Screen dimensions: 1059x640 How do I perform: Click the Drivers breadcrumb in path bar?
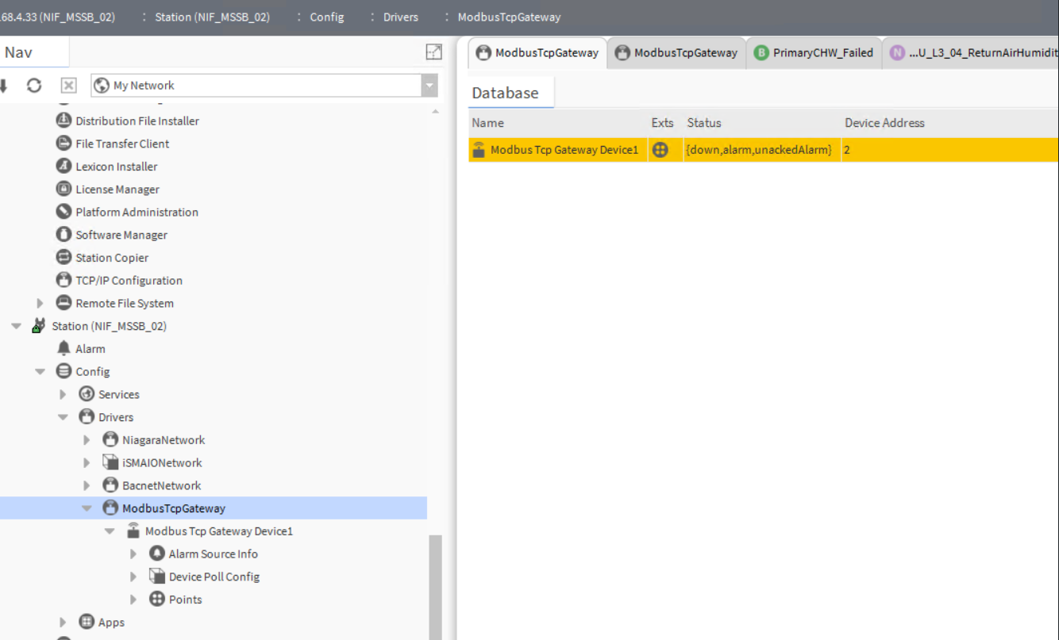point(400,17)
